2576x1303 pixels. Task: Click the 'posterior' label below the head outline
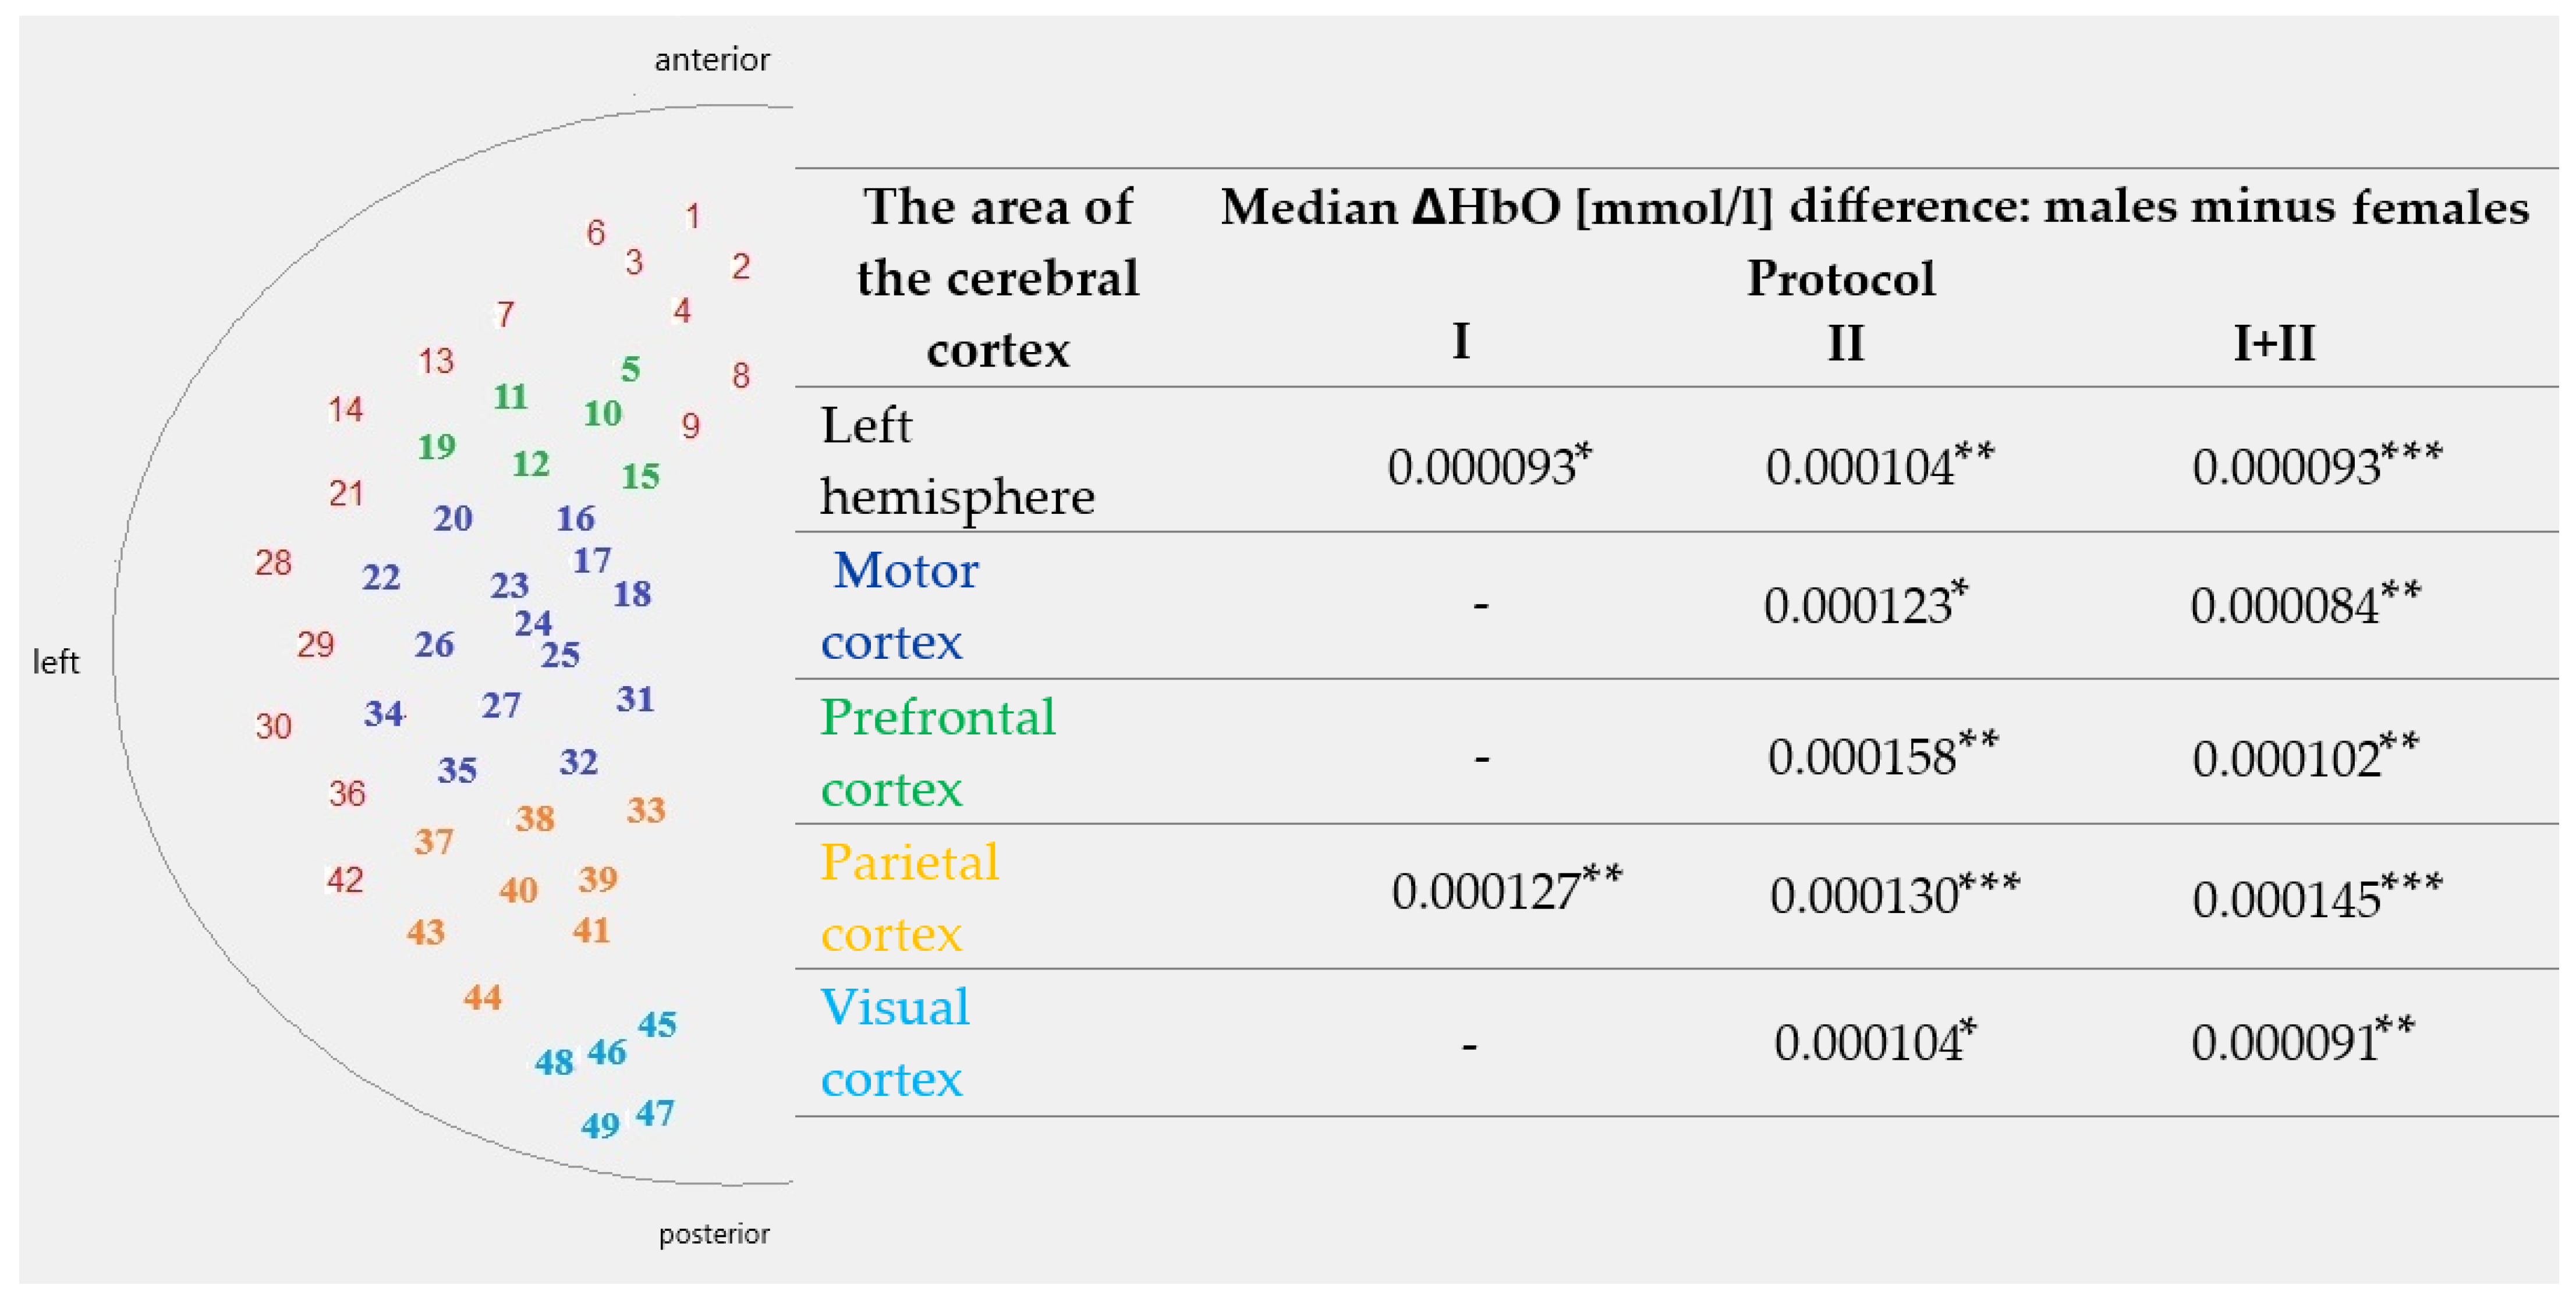714,1234
